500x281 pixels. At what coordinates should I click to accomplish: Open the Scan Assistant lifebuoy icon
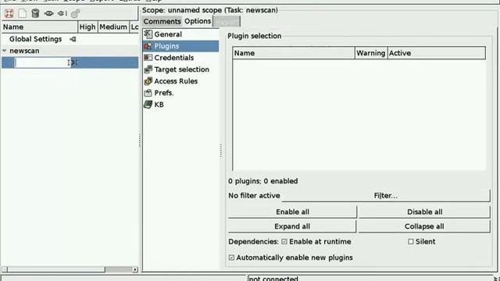(x=9, y=13)
